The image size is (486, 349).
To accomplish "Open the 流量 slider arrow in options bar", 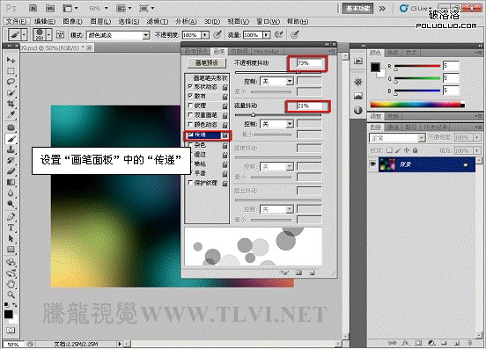I will pyautogui.click(x=266, y=35).
